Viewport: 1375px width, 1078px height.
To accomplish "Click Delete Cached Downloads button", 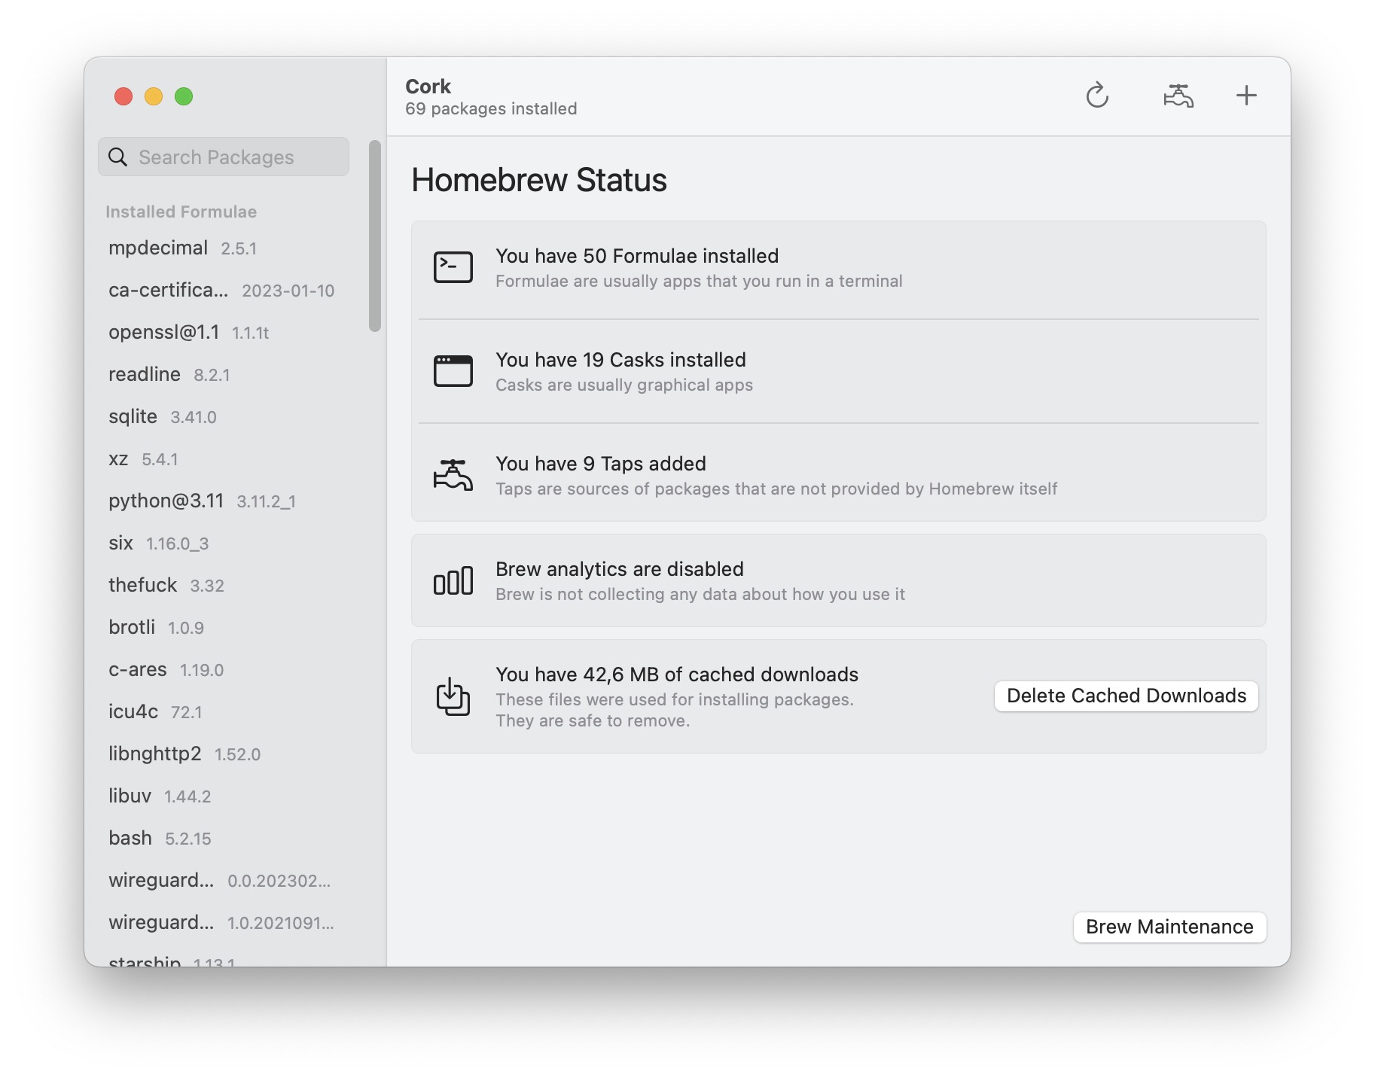I will click(1127, 696).
